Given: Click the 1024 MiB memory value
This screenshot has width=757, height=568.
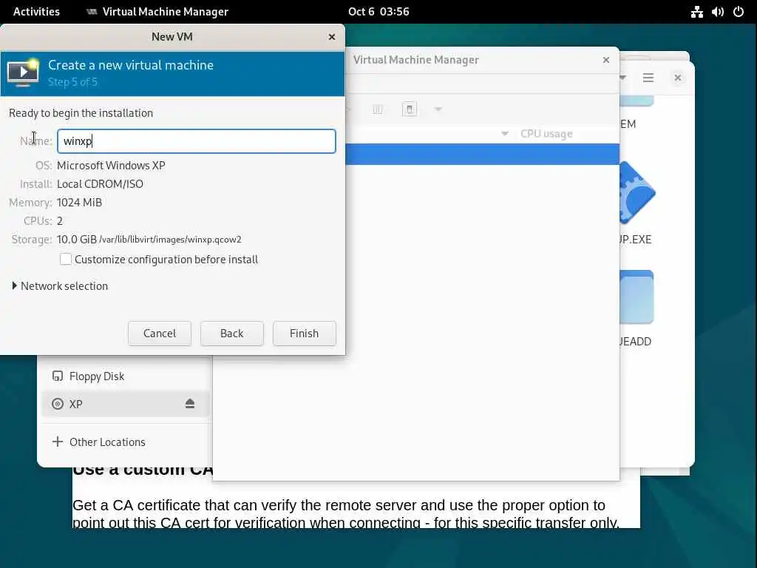Looking at the screenshot, I should point(79,203).
